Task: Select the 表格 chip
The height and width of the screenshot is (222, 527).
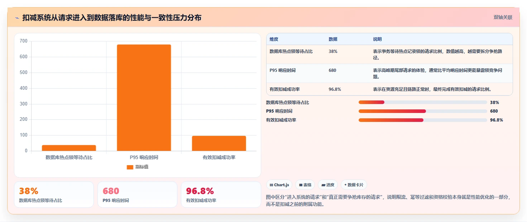Action: (305, 185)
